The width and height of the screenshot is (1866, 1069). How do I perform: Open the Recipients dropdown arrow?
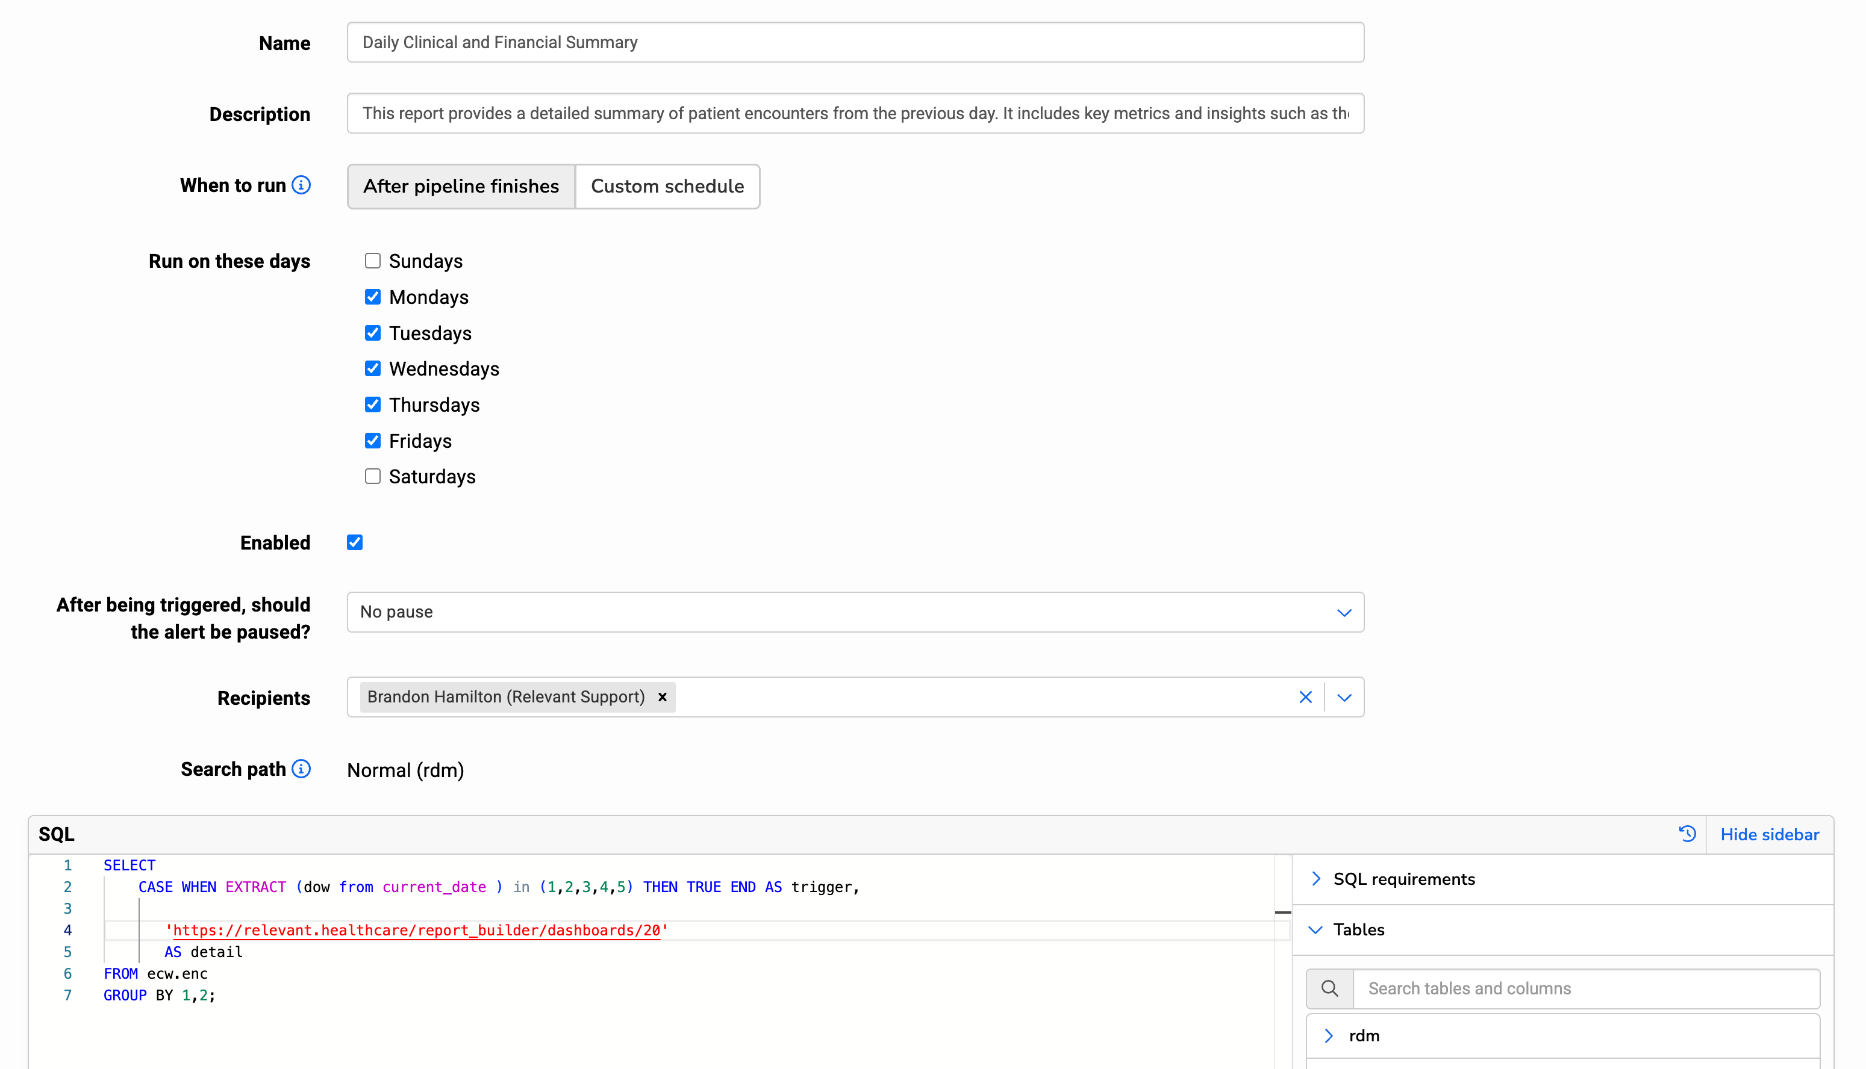click(x=1344, y=697)
